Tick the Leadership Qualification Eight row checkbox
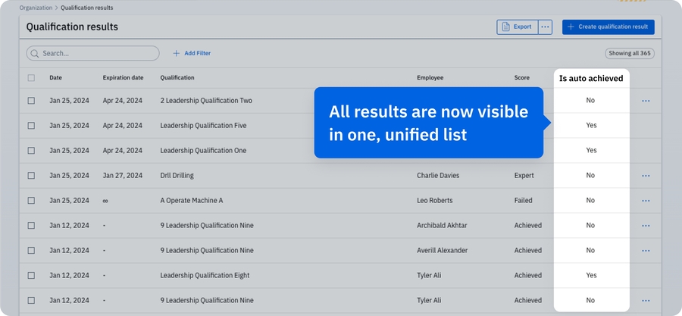Image resolution: width=682 pixels, height=316 pixels. 31,276
